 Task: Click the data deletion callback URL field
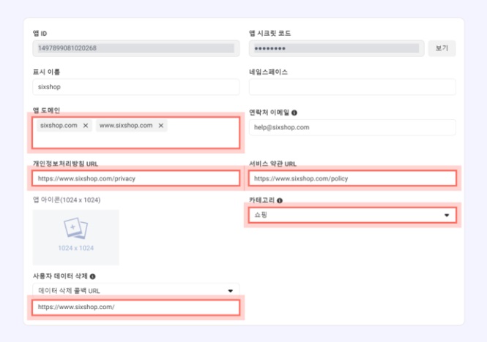[x=136, y=307]
